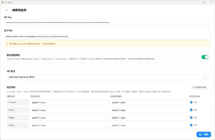
Task: Click the API 格式 label
Action: click(x=11, y=71)
